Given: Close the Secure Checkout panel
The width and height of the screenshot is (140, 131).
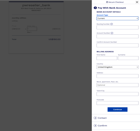Looking at the screenshot, I should tap(137, 2).
